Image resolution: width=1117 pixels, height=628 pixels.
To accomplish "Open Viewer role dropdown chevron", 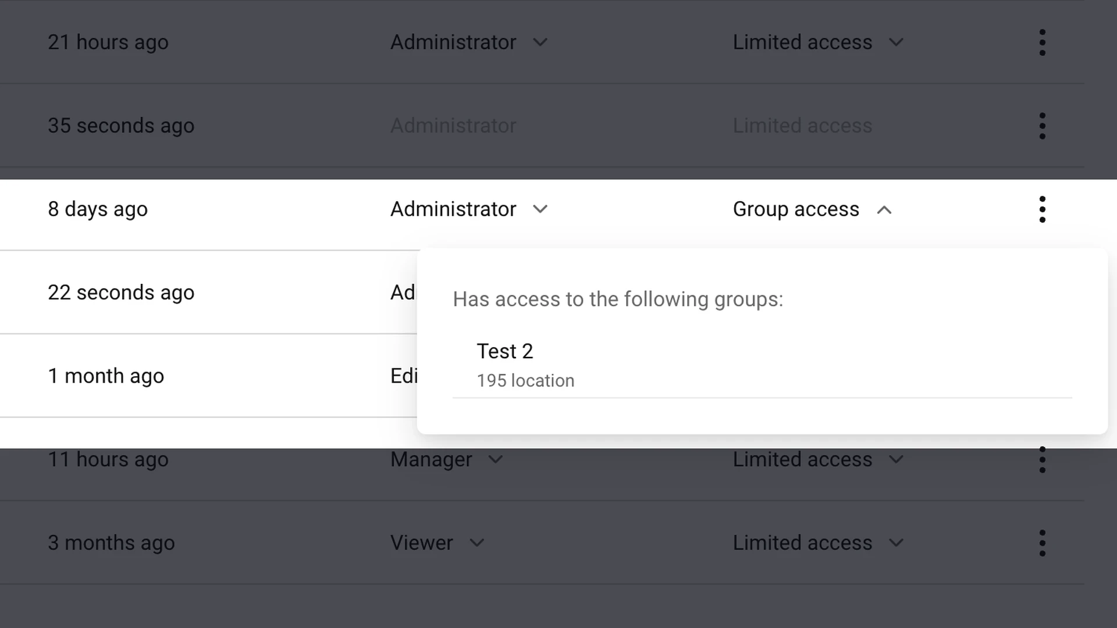I will (477, 543).
